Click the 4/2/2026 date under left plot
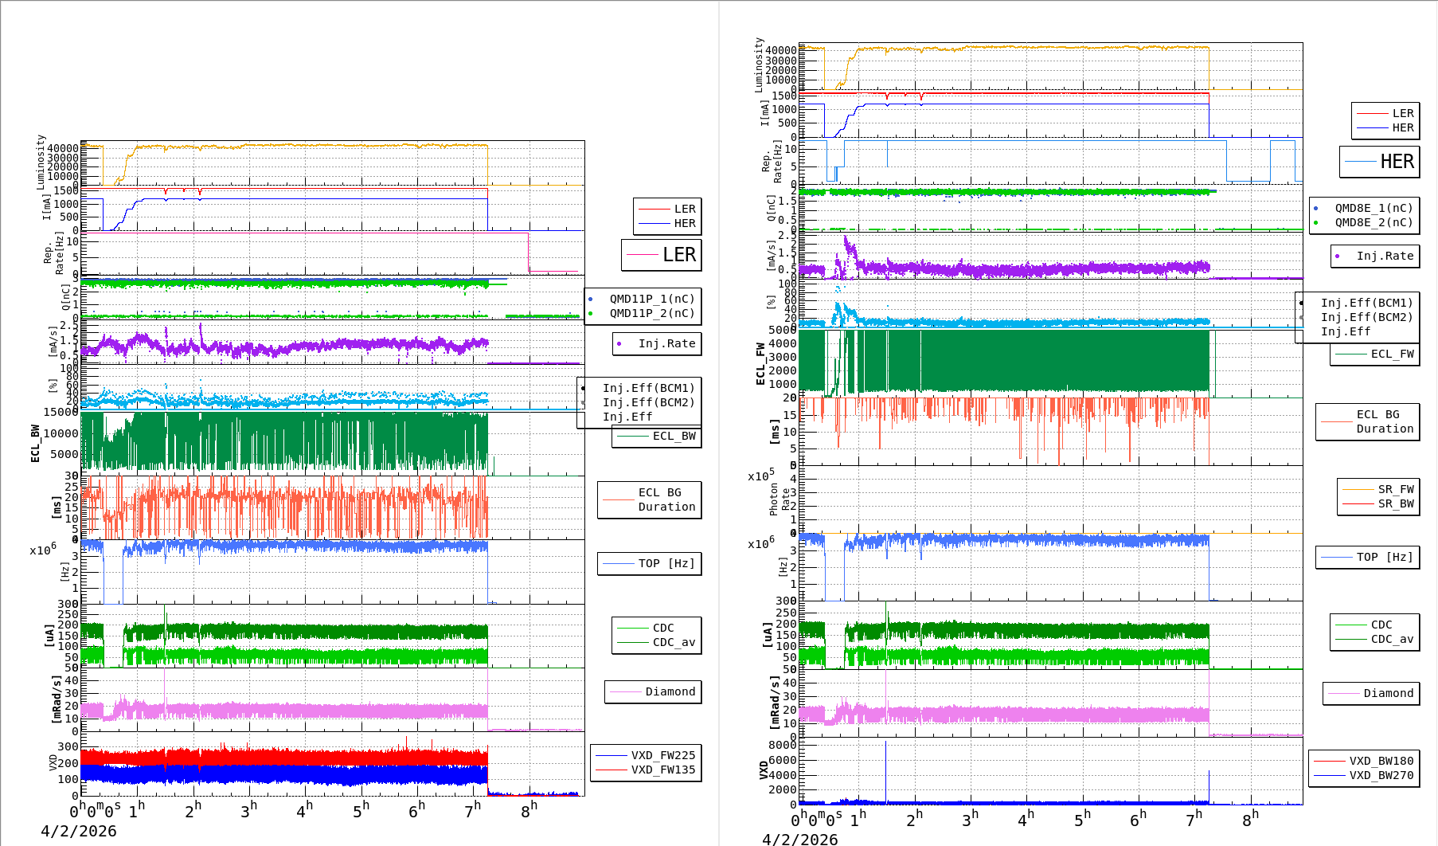 79,831
